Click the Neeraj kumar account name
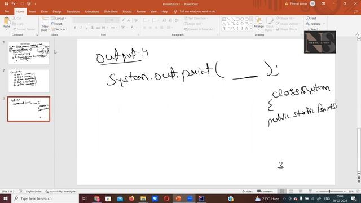The image size is (361, 203). pos(298,4)
